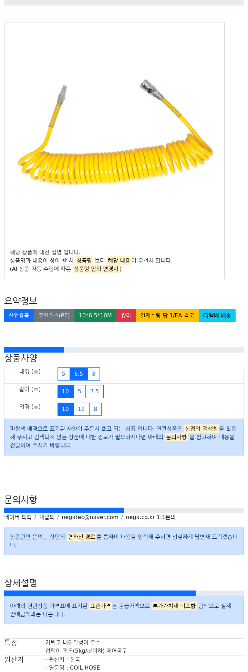This screenshot has height=672, width=248.
Task: Click the 쌍마 red brand tag
Action: pyautogui.click(x=126, y=316)
